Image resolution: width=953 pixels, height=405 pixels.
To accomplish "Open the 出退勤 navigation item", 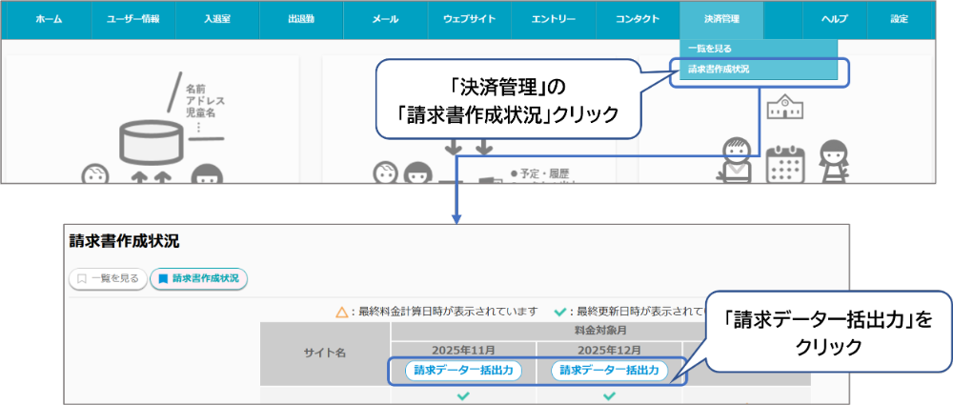I will [x=301, y=19].
